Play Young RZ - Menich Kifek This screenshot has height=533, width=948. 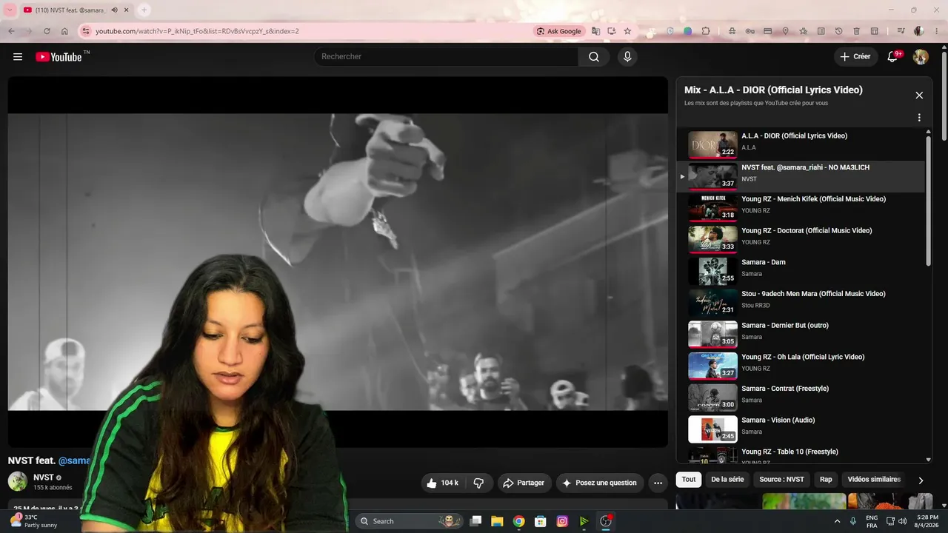pos(801,208)
